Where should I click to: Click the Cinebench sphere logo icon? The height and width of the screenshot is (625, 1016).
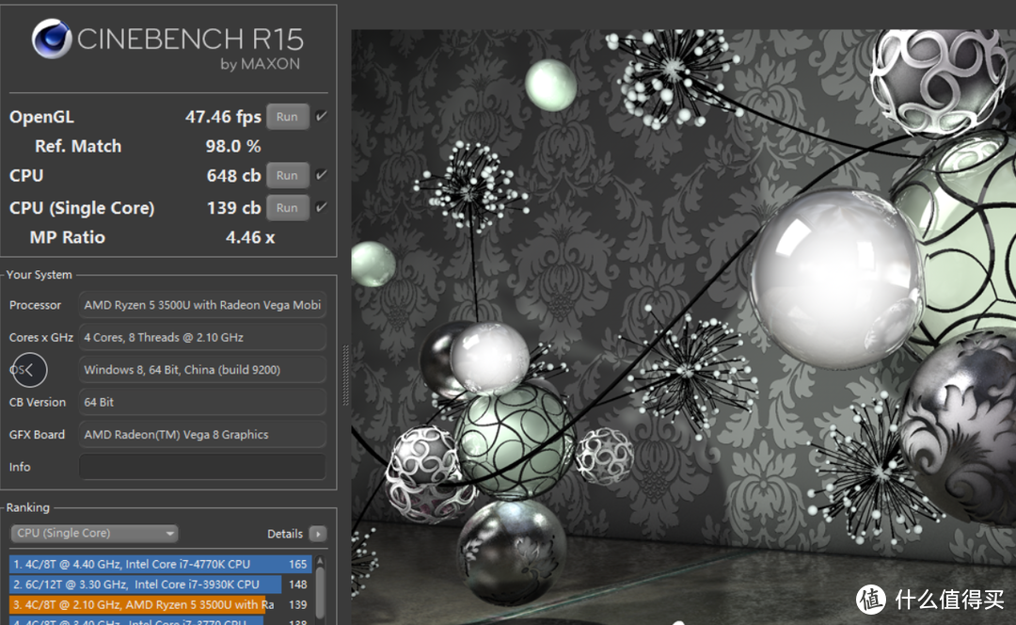click(x=52, y=39)
